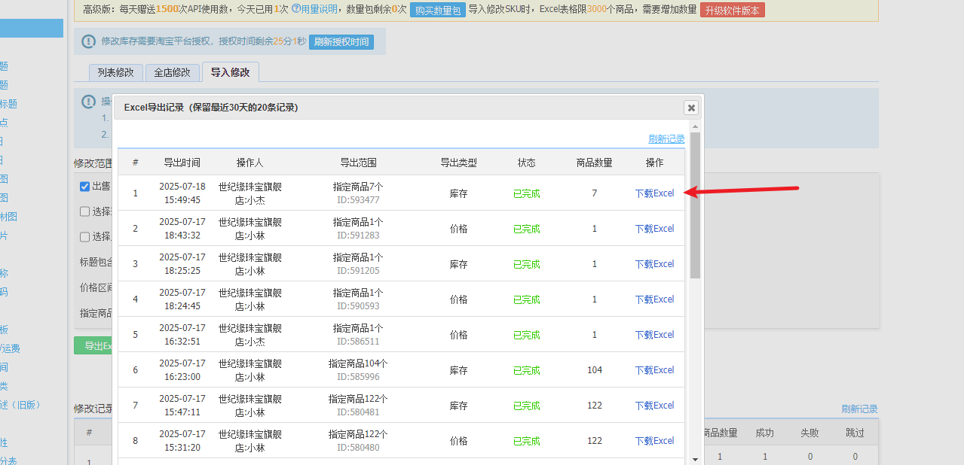Download Excel for record ID 591283
964x465 pixels.
pos(654,229)
